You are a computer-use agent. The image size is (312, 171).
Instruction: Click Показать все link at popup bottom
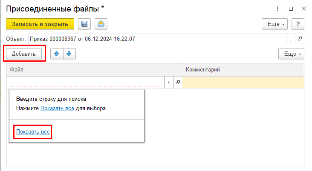[33, 132]
